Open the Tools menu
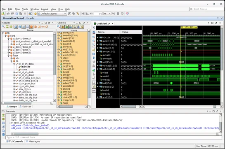This screenshot has height=149, width=225. click(x=25, y=9)
